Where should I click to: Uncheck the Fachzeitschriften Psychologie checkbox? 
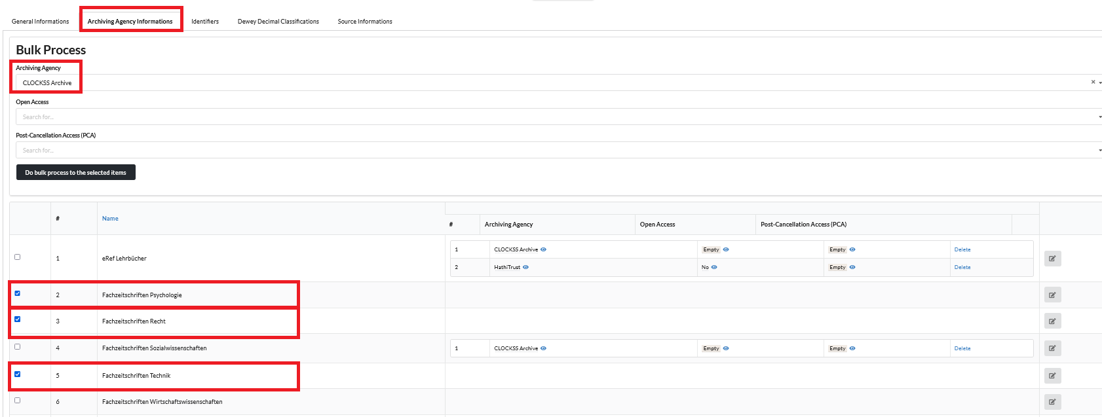pyautogui.click(x=18, y=293)
